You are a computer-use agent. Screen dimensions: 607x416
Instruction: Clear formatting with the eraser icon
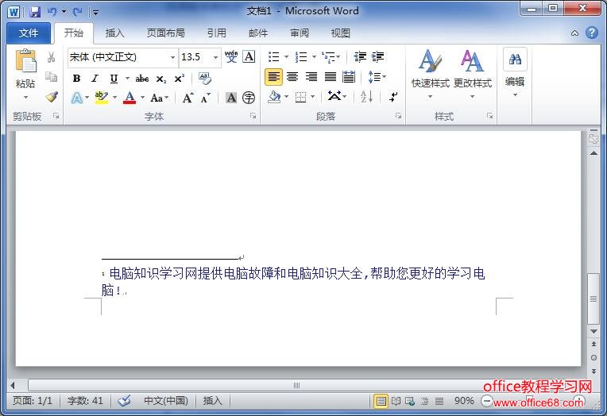204,79
